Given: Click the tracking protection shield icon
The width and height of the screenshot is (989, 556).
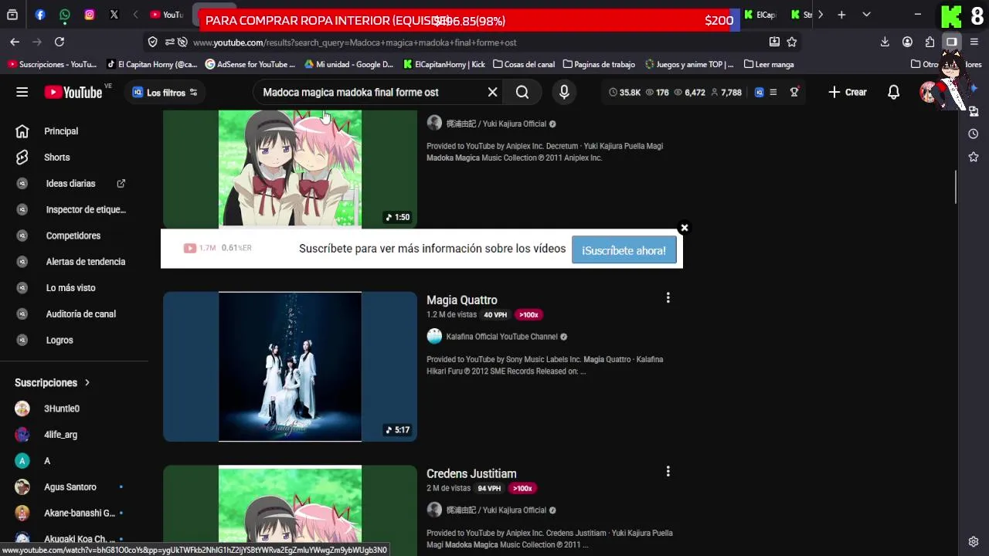Looking at the screenshot, I should (x=153, y=42).
